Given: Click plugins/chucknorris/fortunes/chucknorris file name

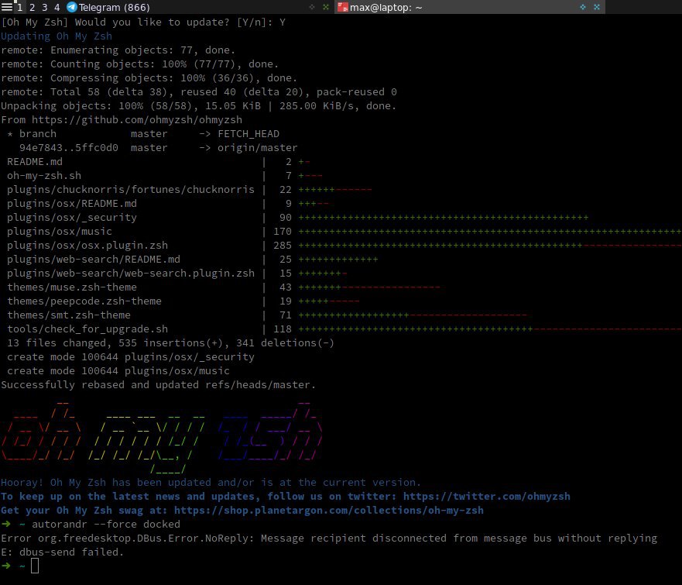Looking at the screenshot, I should tap(131, 189).
